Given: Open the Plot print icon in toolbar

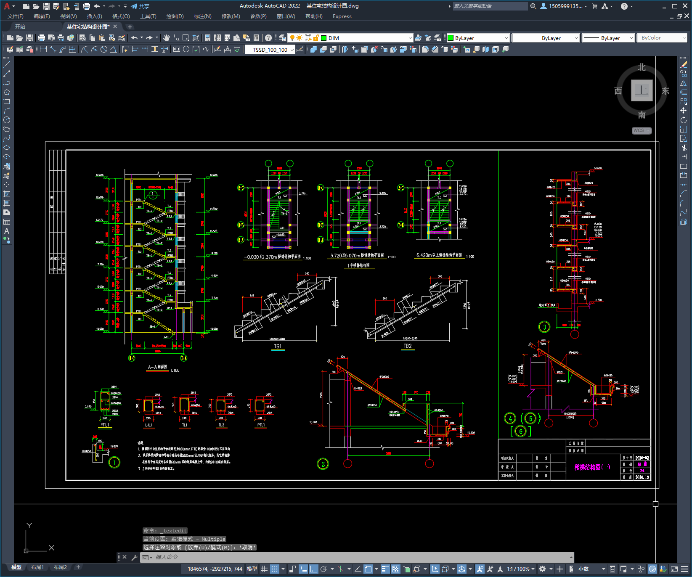Looking at the screenshot, I should point(42,38).
